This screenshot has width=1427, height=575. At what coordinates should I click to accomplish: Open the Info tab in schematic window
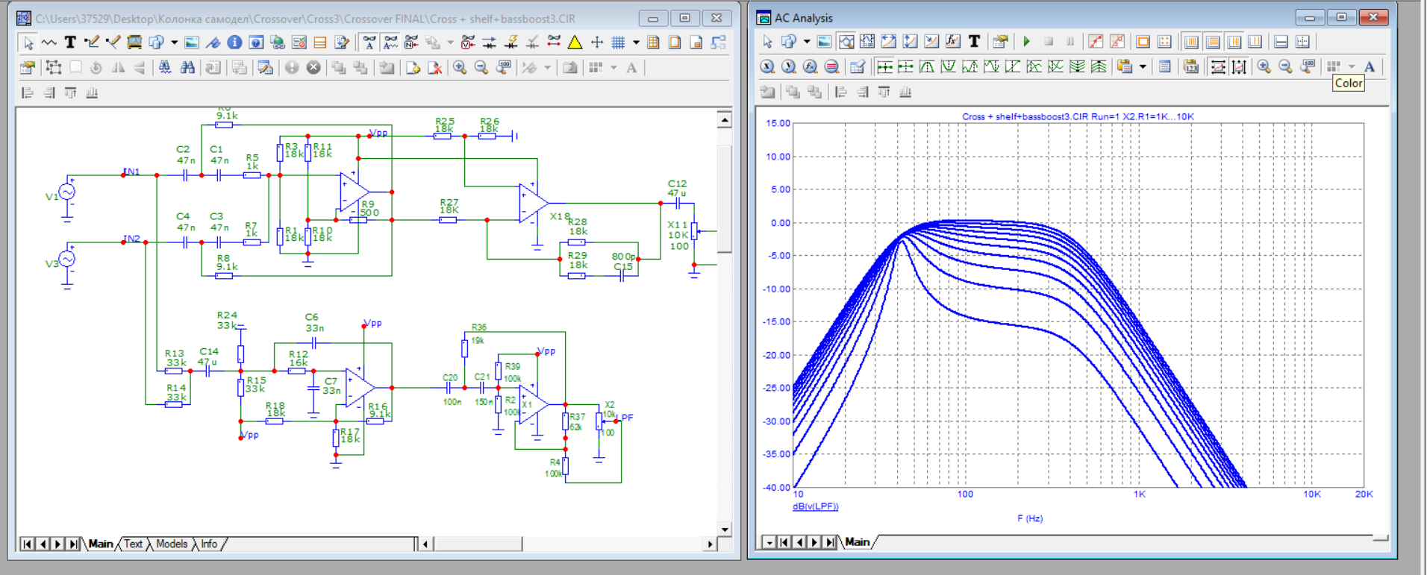[209, 544]
